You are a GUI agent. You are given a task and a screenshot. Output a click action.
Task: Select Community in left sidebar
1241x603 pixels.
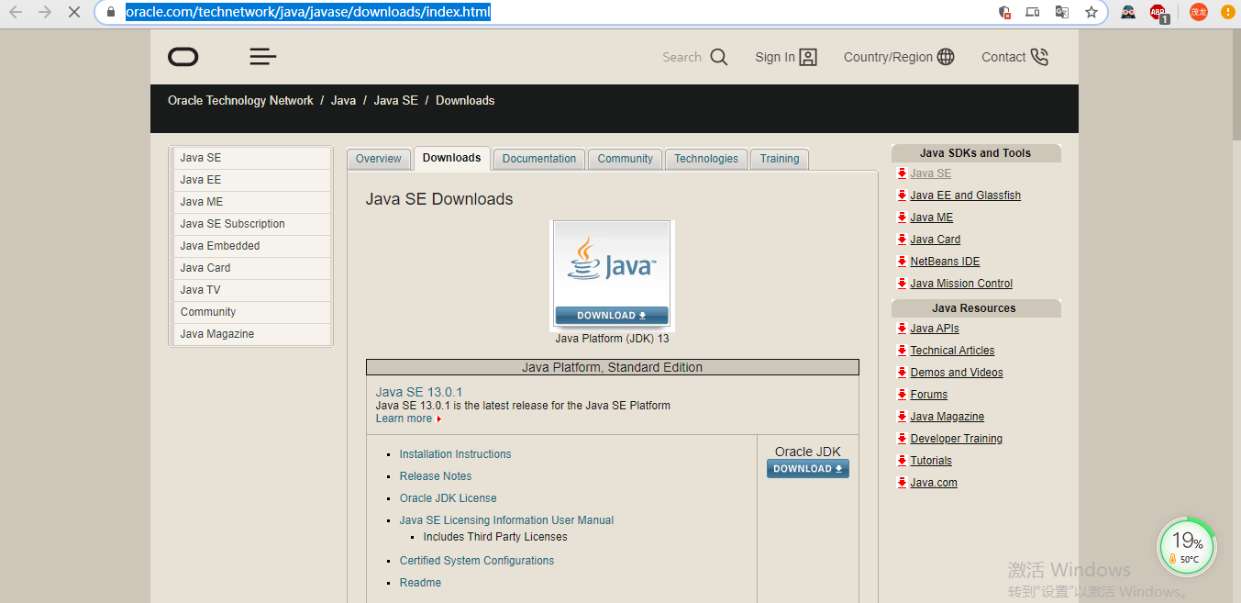pos(251,312)
